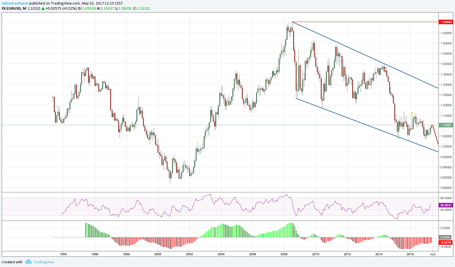This screenshot has width=455, height=267.
Task: Click the red projected downtrend arrow line
Action: (x=435, y=135)
